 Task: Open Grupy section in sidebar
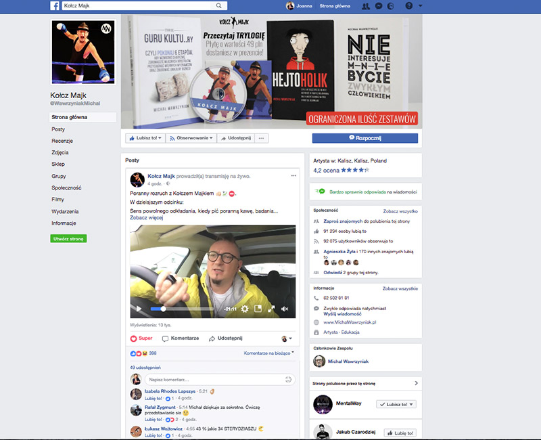[59, 176]
